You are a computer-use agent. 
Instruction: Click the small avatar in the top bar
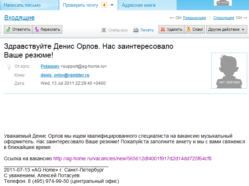coord(223,3)
